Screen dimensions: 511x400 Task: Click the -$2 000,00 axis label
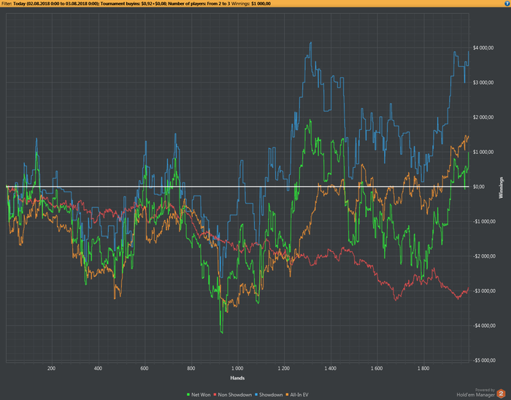(483, 256)
